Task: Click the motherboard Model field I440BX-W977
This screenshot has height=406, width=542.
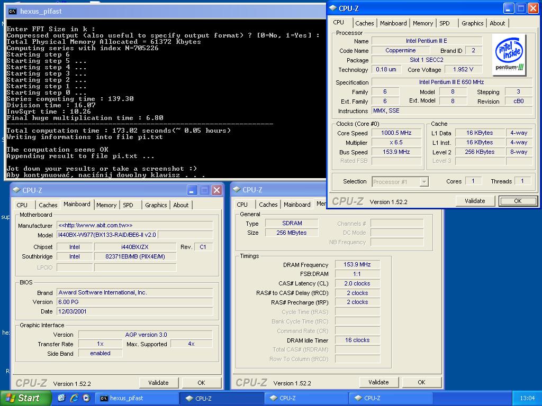Action: [x=107, y=235]
